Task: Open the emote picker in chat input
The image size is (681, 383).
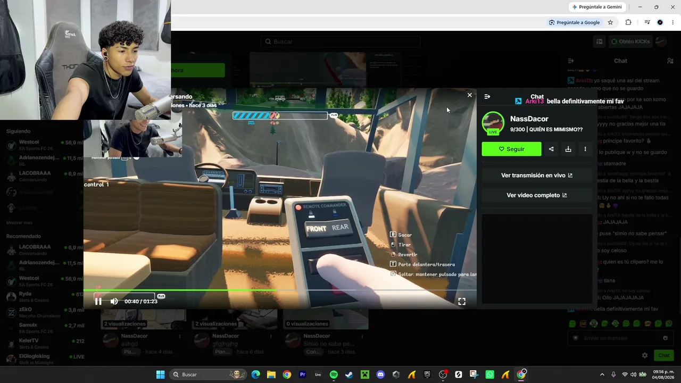Action: tap(665, 338)
